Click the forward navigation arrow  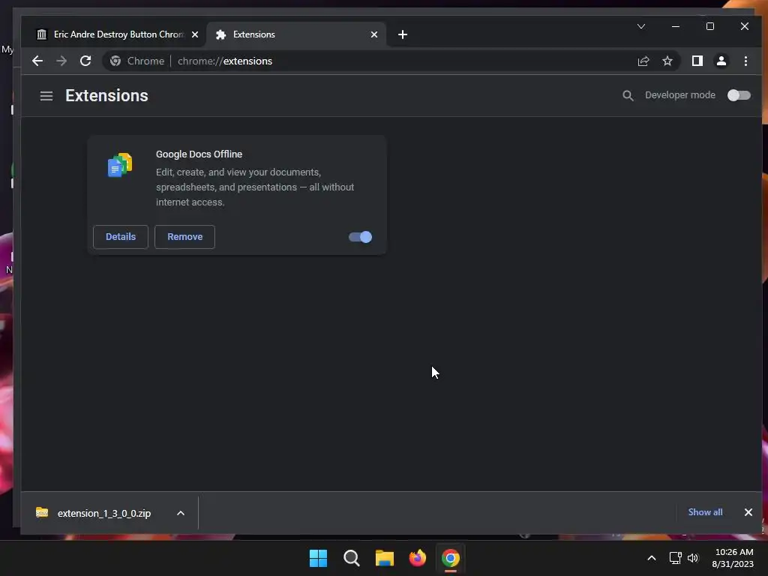pyautogui.click(x=61, y=61)
